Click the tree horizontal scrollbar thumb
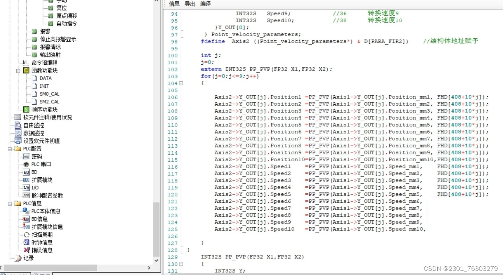Screen dimensions: 503x275 click(50, 268)
